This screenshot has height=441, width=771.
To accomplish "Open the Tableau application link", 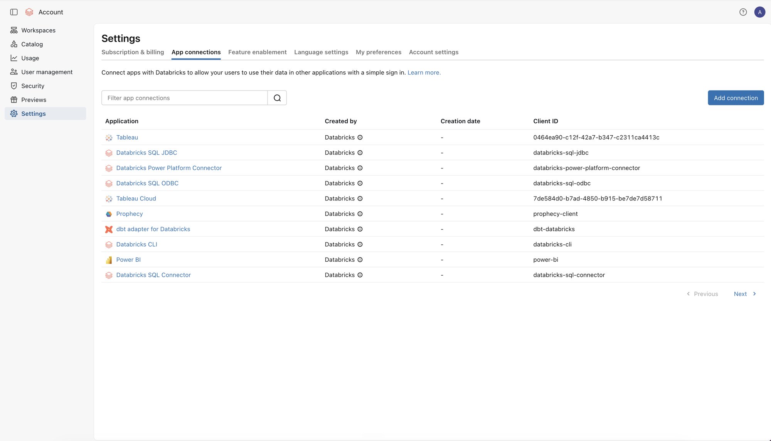I will pyautogui.click(x=127, y=137).
